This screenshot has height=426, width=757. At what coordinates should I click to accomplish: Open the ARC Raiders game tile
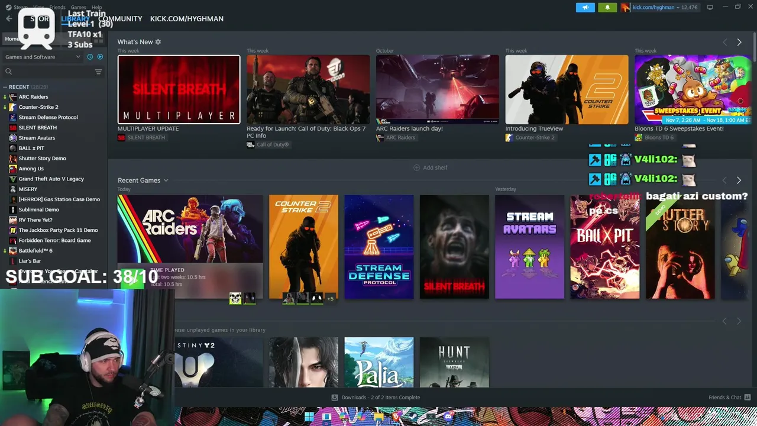(190, 247)
